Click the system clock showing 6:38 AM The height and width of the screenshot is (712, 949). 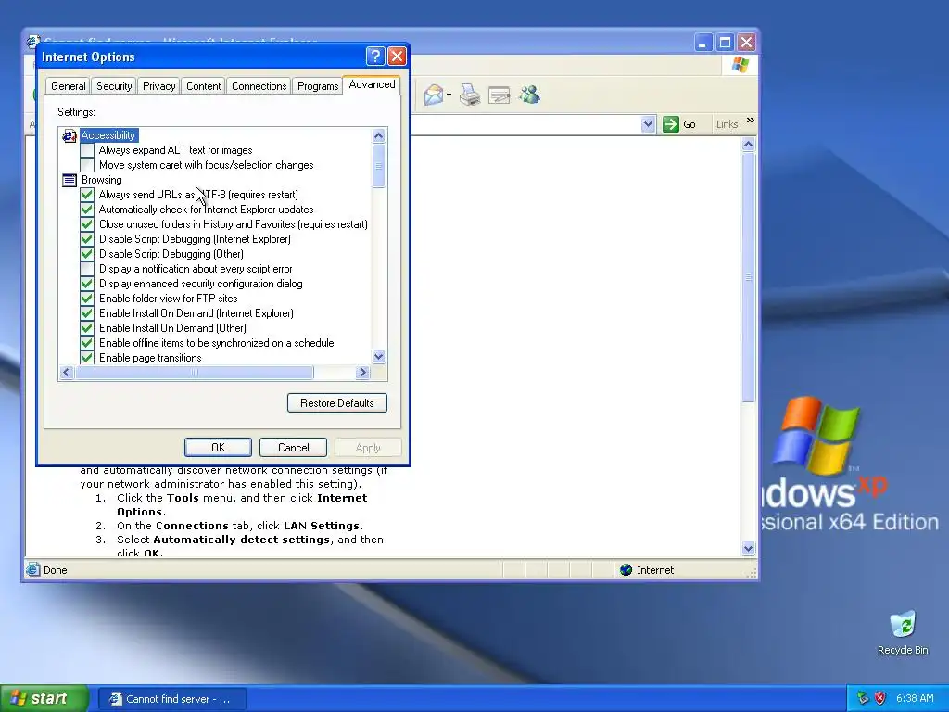point(915,698)
